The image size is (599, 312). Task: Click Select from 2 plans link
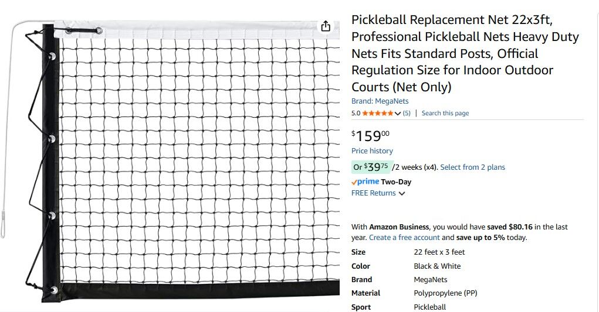(x=472, y=167)
